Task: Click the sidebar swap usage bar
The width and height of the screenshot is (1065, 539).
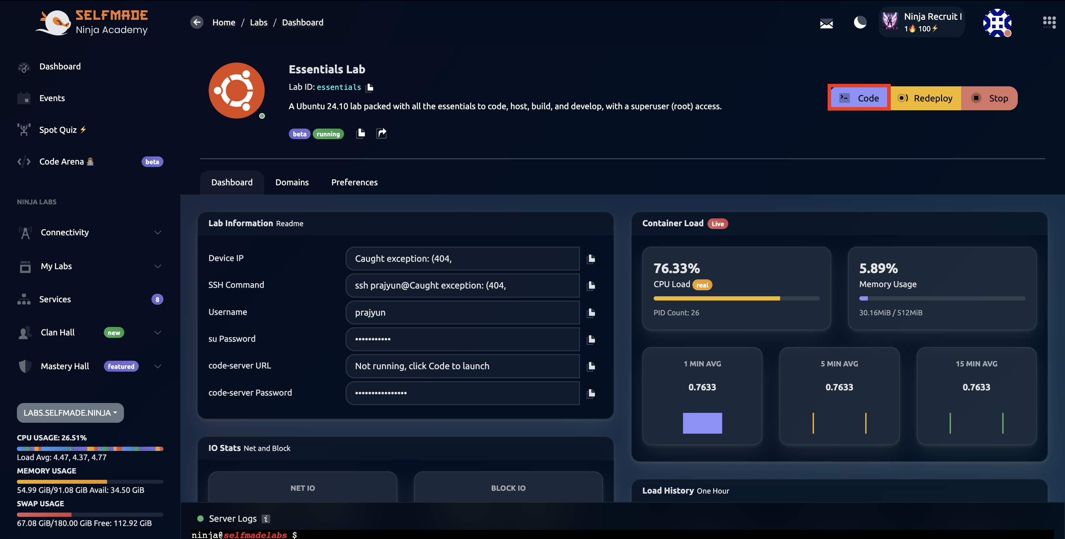Action: click(90, 515)
